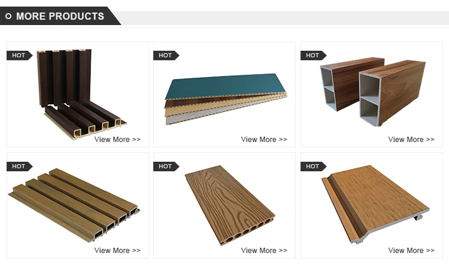This screenshot has width=449, height=265.
Task: Open orange wood siding panel image
Action: [375, 204]
